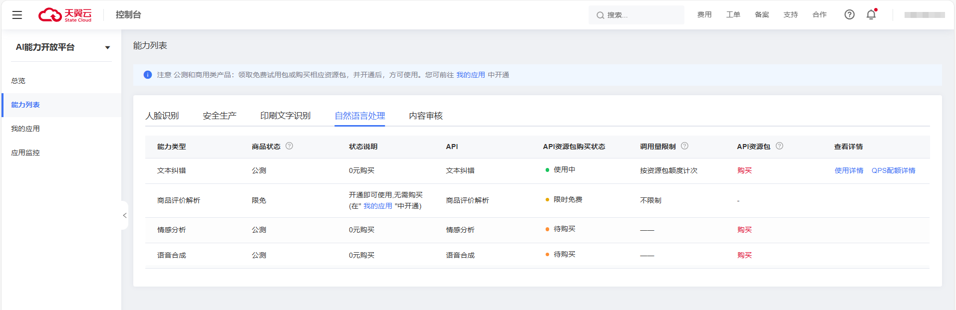
Task: Click the 不限制 cell
Action: tap(650, 200)
